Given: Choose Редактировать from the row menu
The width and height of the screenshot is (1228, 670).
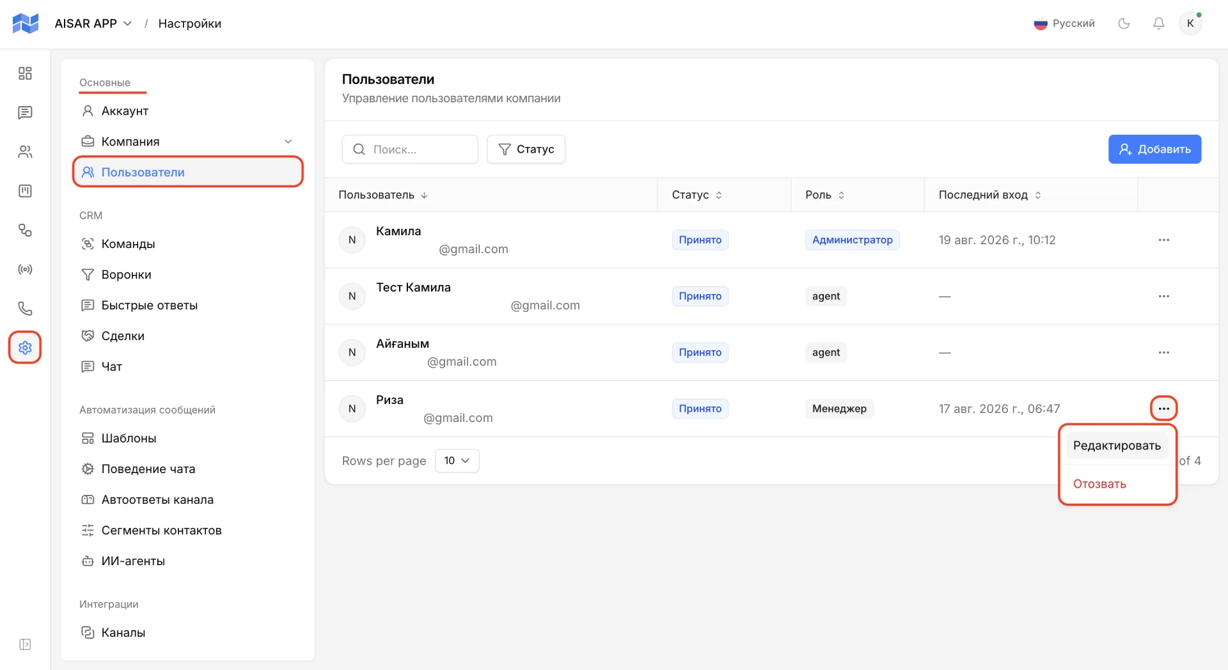Looking at the screenshot, I should [1117, 446].
